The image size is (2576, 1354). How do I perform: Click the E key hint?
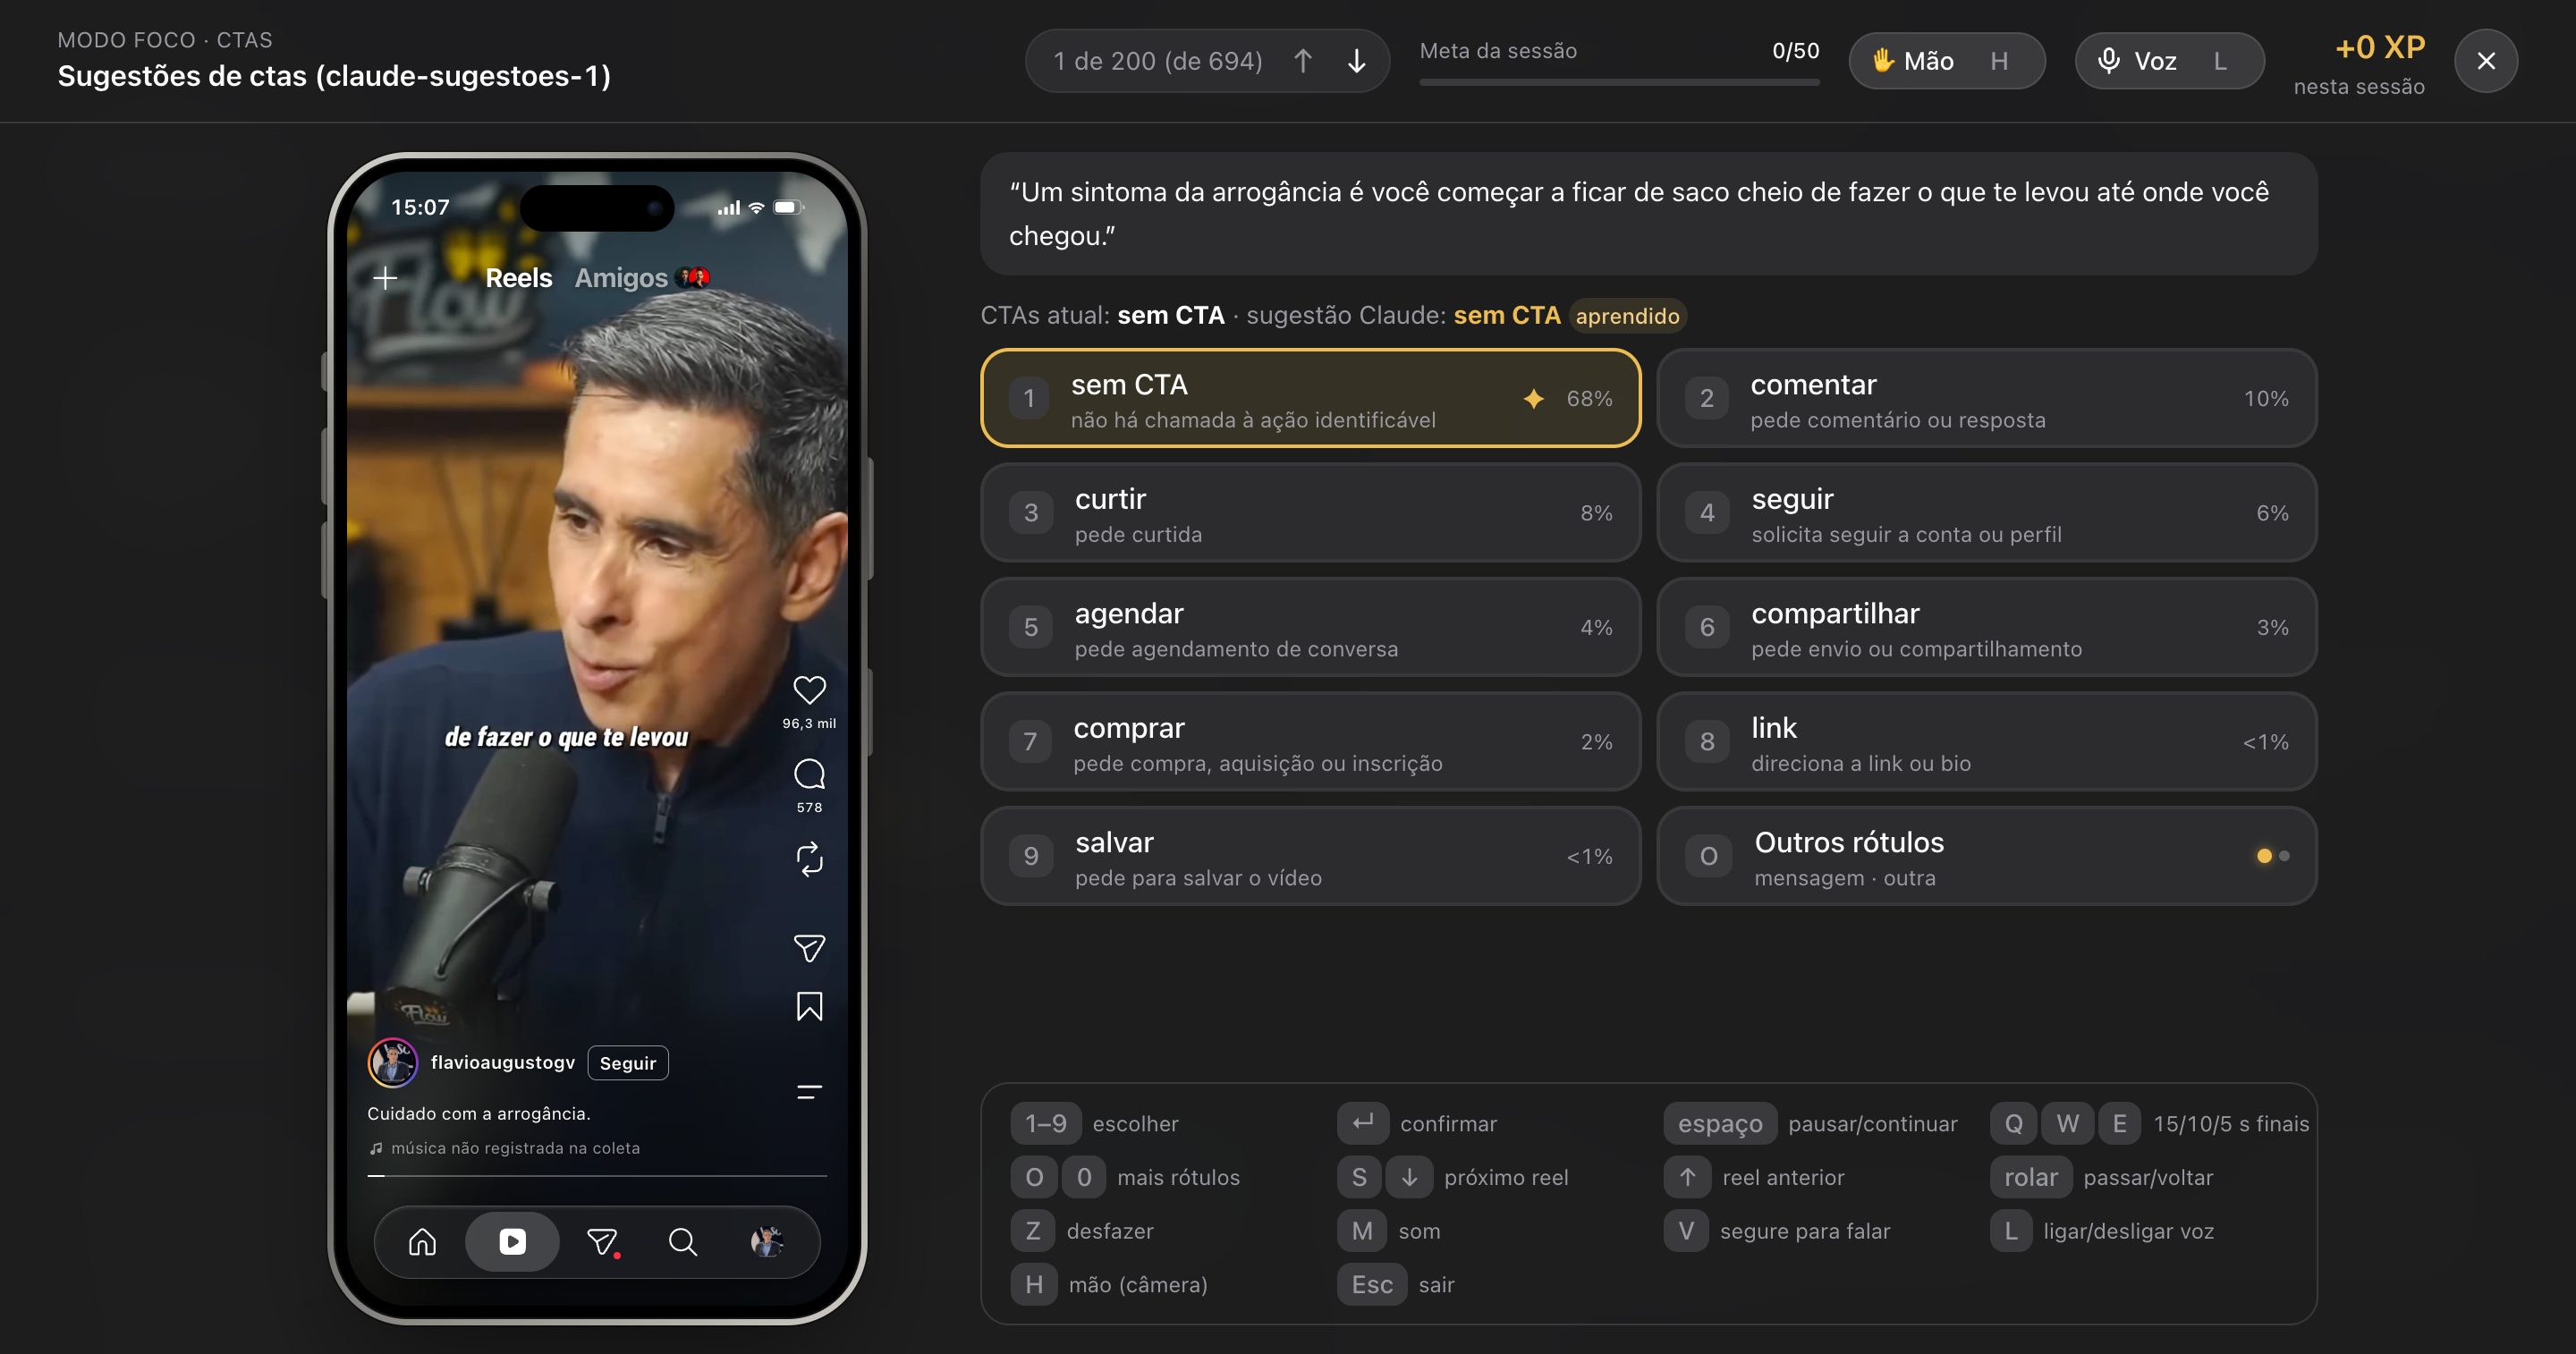[2119, 1124]
